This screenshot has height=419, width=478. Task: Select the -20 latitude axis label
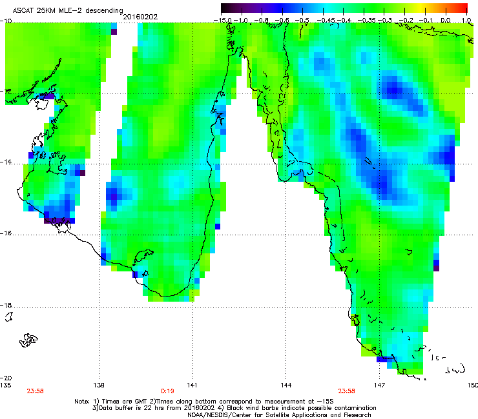coord(6,378)
